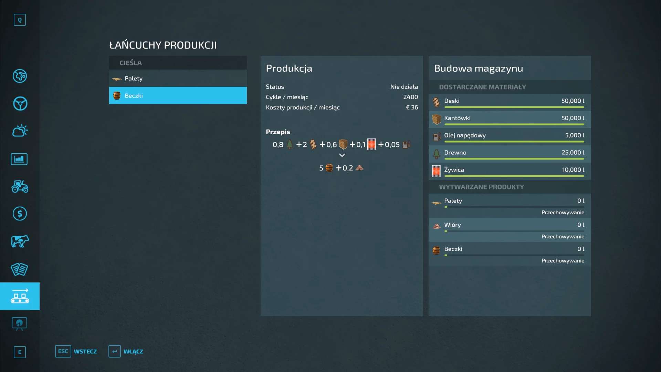The image size is (661, 372).
Task: Open the price statistics chart icon
Action: (19, 159)
